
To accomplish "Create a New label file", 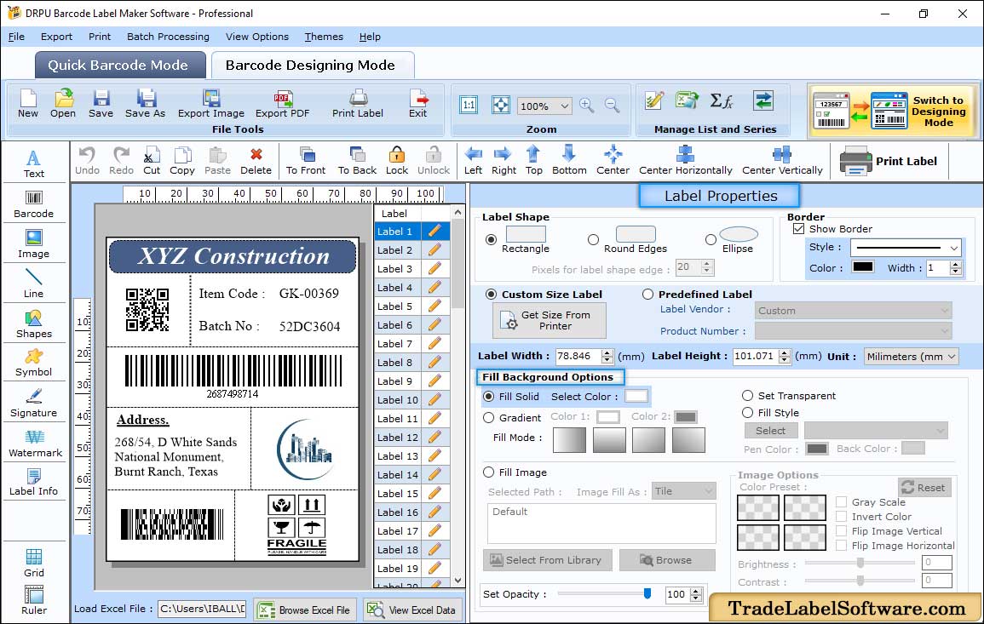I will click(x=27, y=104).
